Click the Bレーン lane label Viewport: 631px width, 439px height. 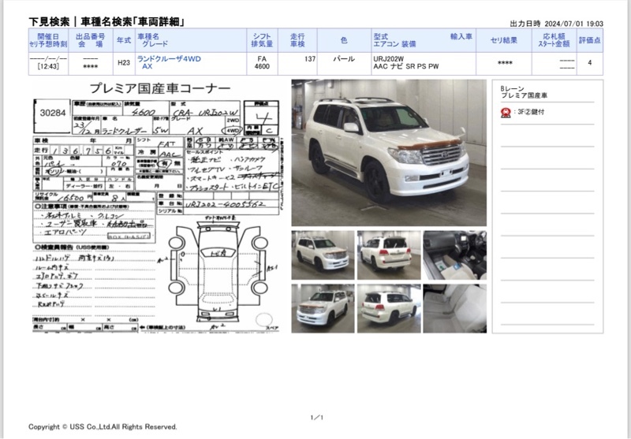[x=512, y=88]
